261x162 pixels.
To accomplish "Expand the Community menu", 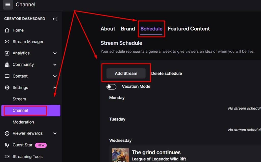I will tap(55, 65).
